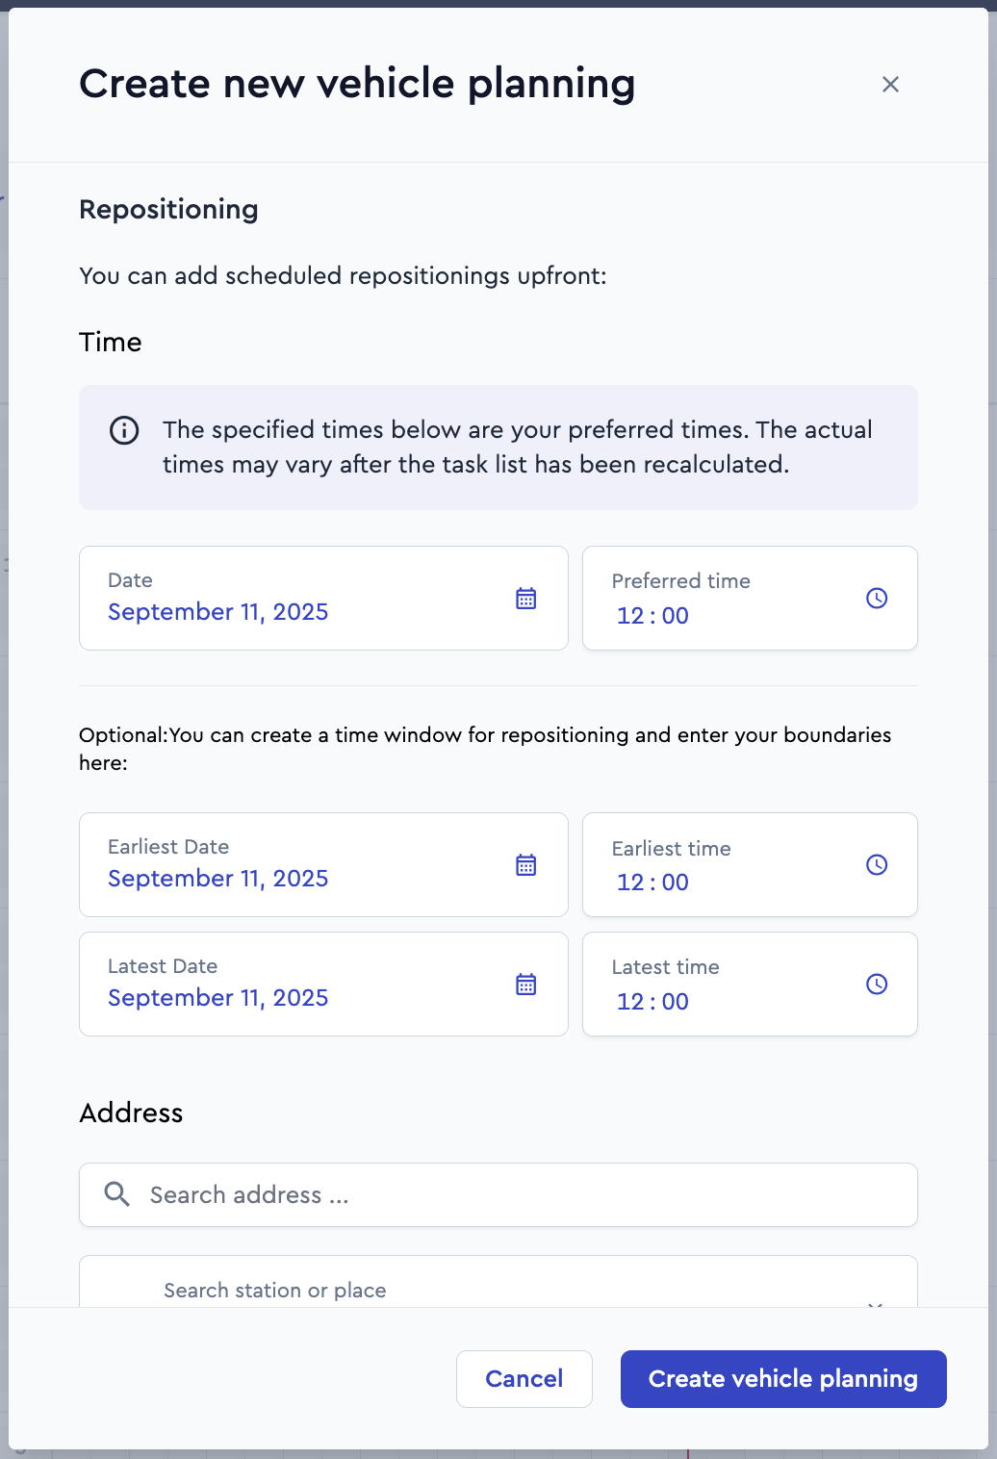Open the Earliest Date picker field
Image resolution: width=997 pixels, height=1459 pixels.
click(323, 864)
